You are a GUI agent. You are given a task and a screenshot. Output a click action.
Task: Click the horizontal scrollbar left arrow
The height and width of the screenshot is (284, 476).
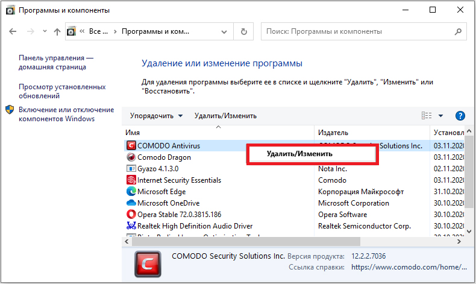coord(127,241)
